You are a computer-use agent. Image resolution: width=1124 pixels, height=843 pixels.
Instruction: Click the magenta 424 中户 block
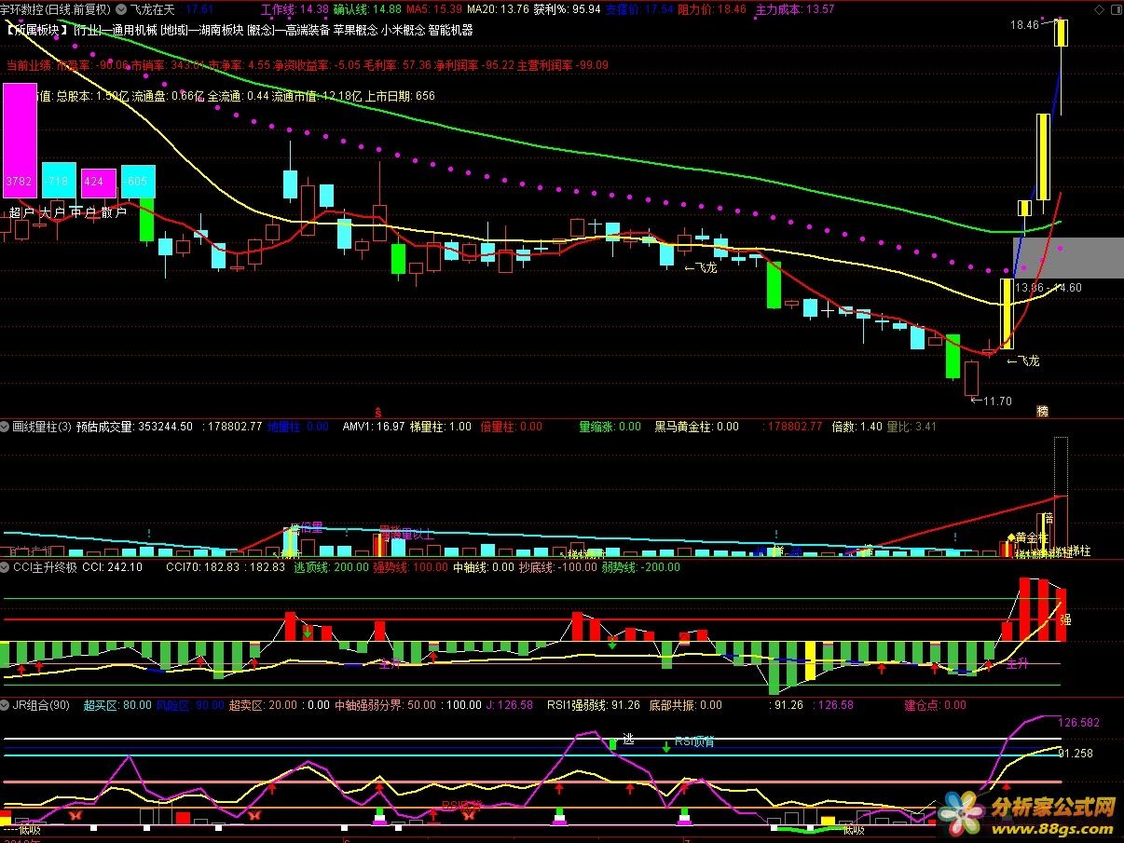(98, 183)
